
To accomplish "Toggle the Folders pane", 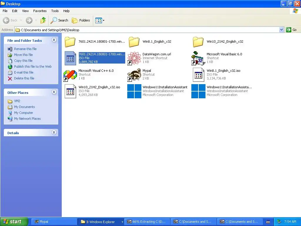I will click(x=81, y=20).
